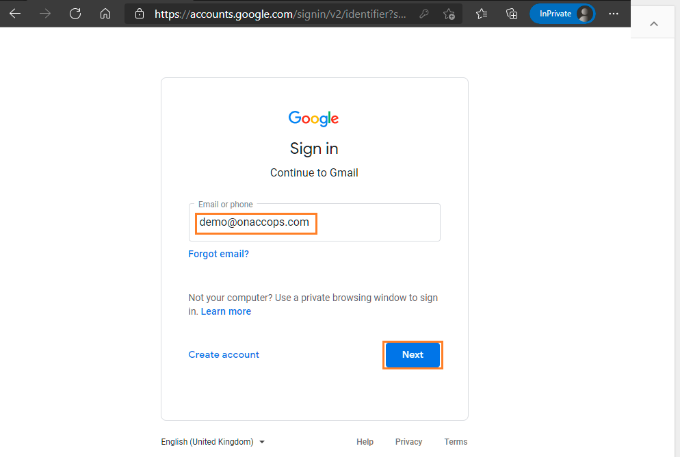Open Settings and more menu

click(x=613, y=14)
